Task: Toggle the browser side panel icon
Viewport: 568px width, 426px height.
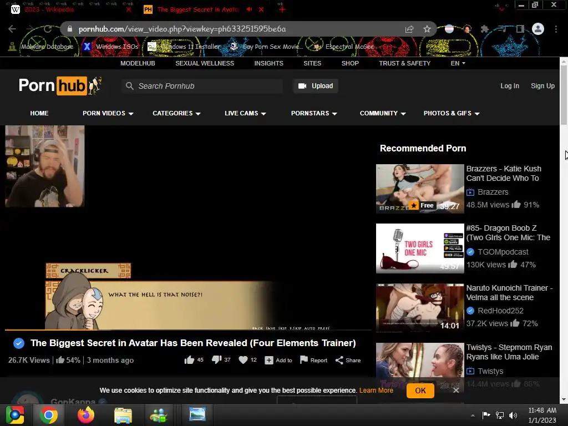Action: pos(520,29)
